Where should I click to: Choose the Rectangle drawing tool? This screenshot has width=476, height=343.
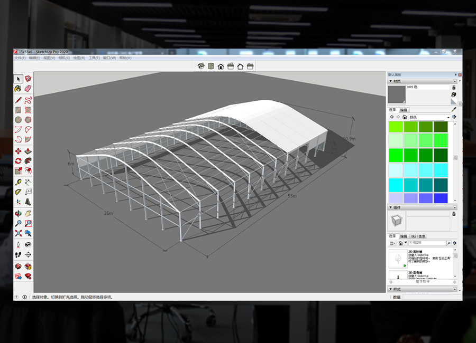tap(18, 110)
